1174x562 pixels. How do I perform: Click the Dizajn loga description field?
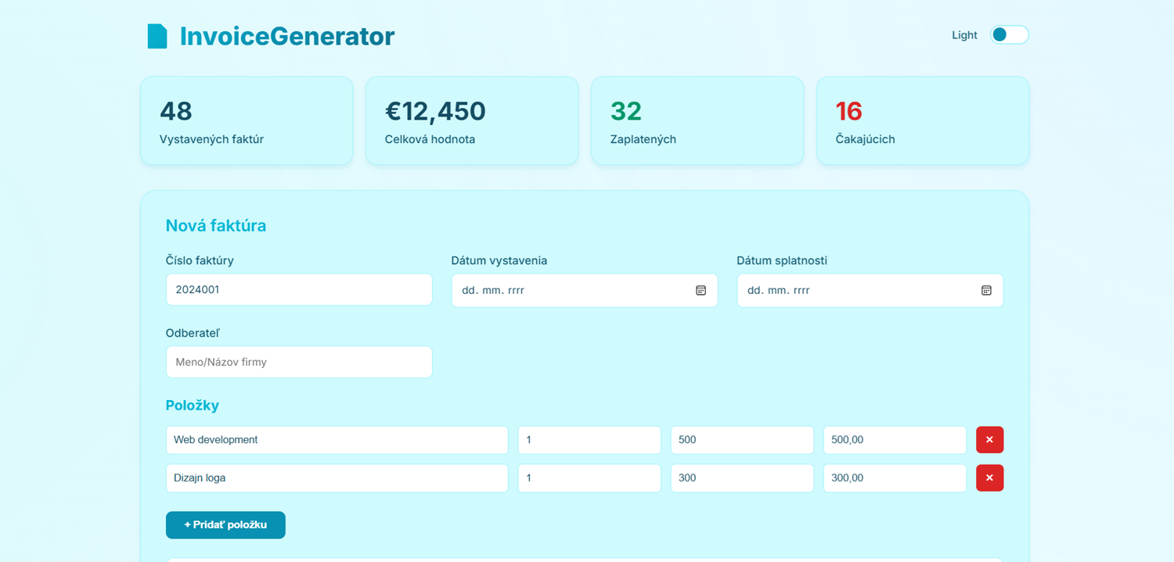337,478
